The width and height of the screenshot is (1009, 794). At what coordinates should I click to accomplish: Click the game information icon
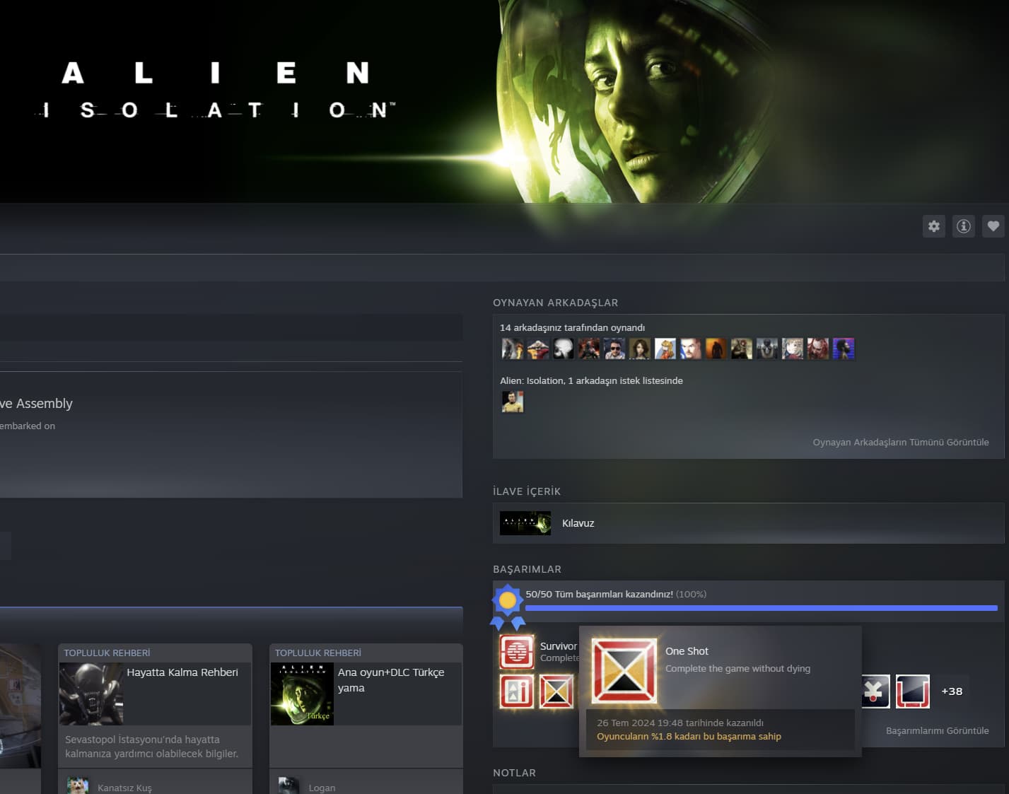coord(964,226)
